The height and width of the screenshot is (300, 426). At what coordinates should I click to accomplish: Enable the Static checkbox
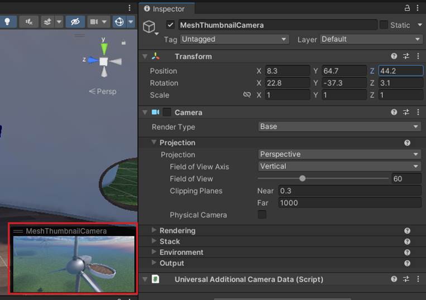point(384,25)
